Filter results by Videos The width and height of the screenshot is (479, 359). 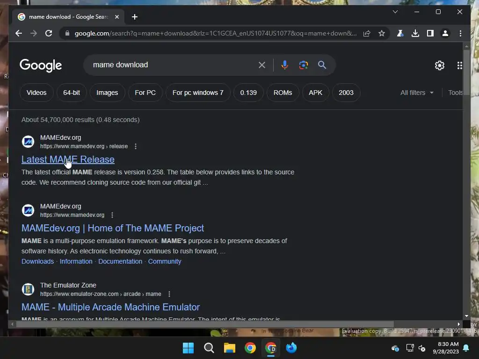coord(36,93)
